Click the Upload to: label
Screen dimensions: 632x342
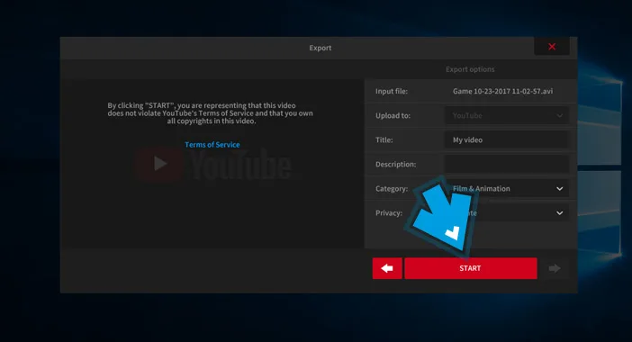click(x=393, y=115)
